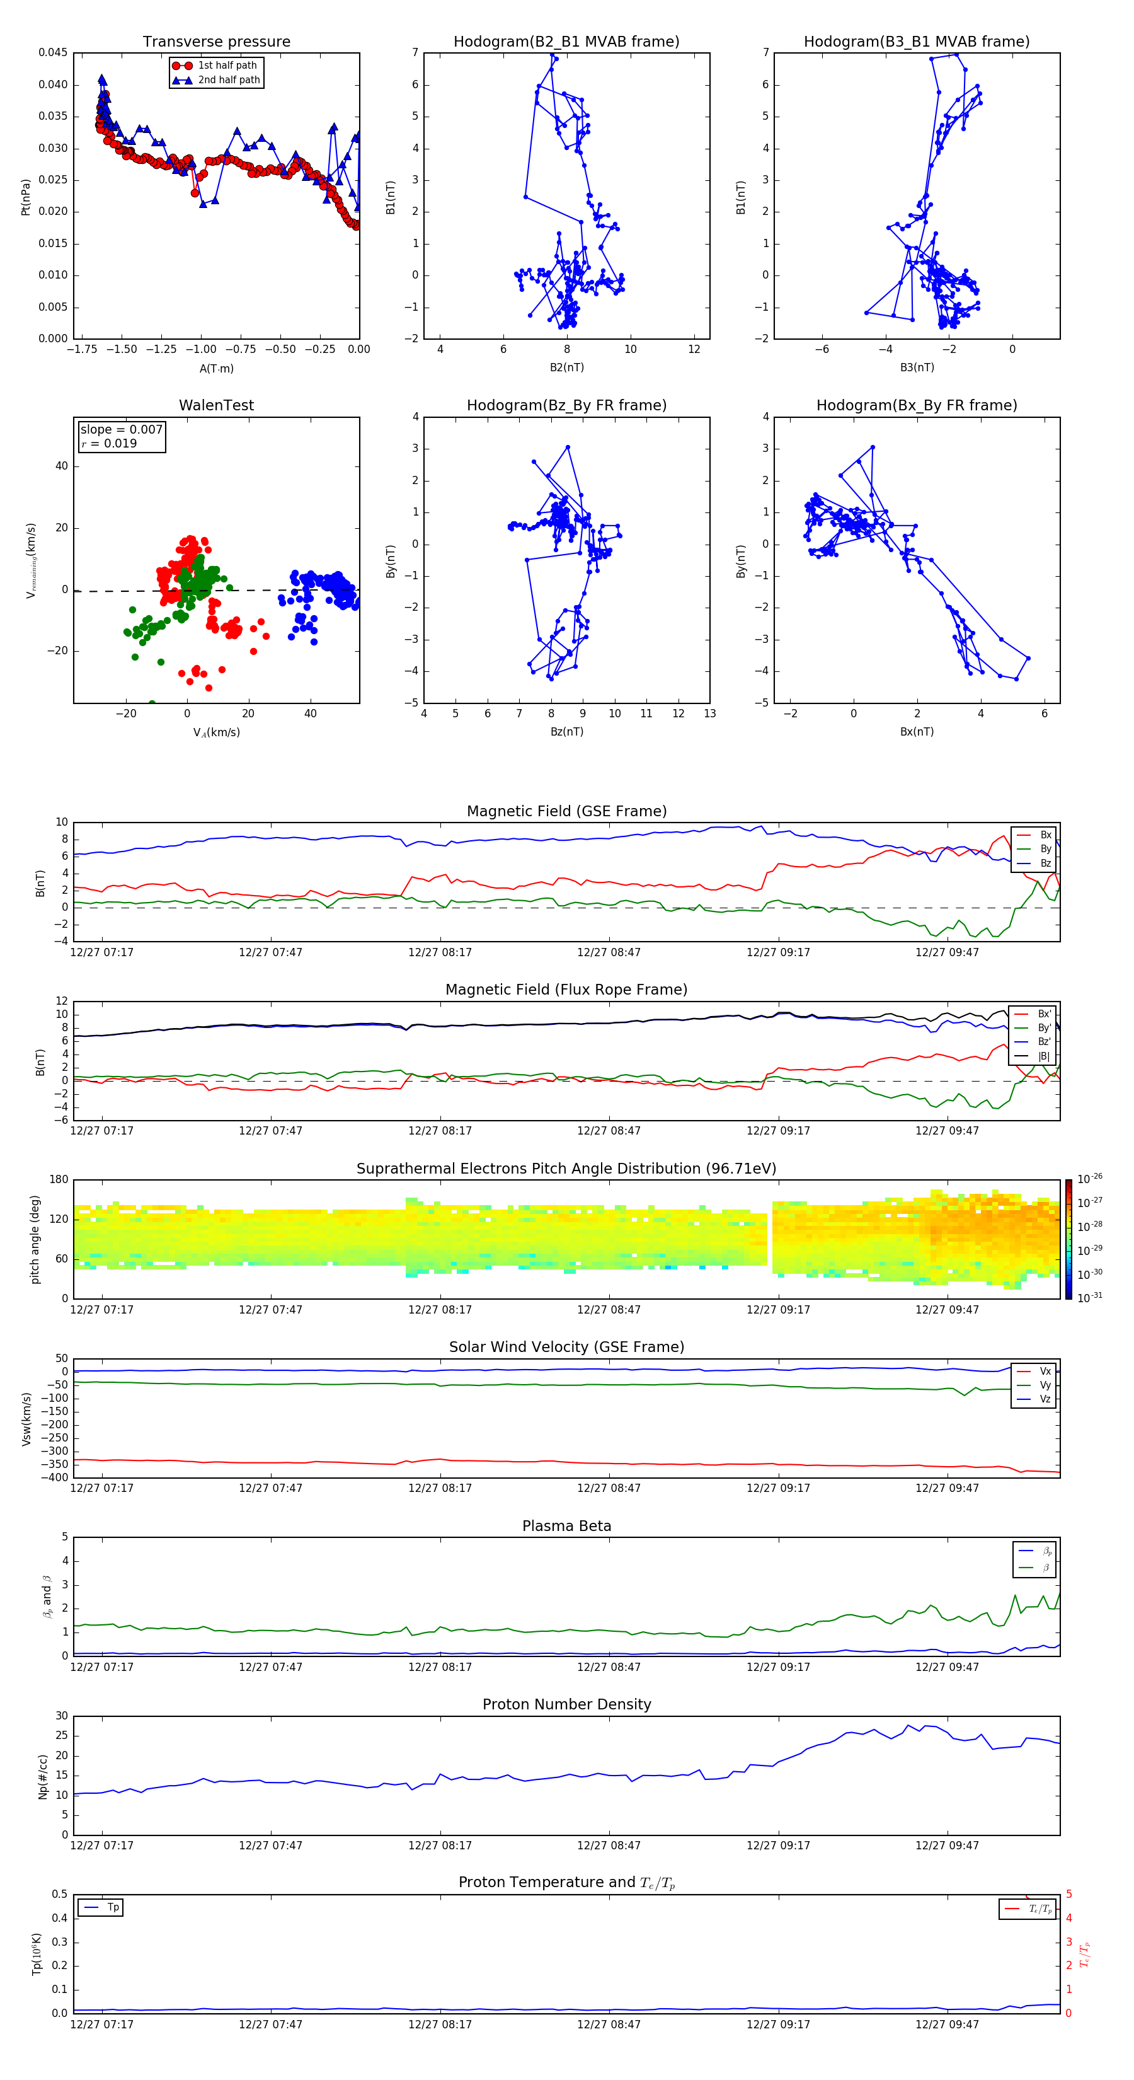Select the "Vy" legend entry

(1034, 1385)
